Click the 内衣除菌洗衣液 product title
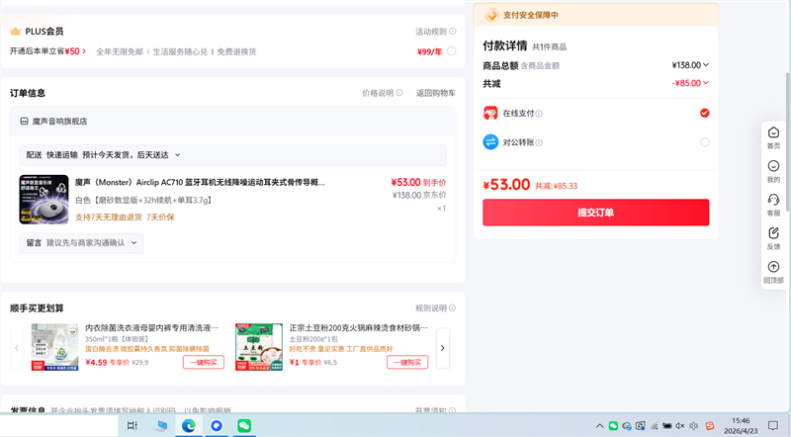The image size is (791, 437). click(x=152, y=328)
